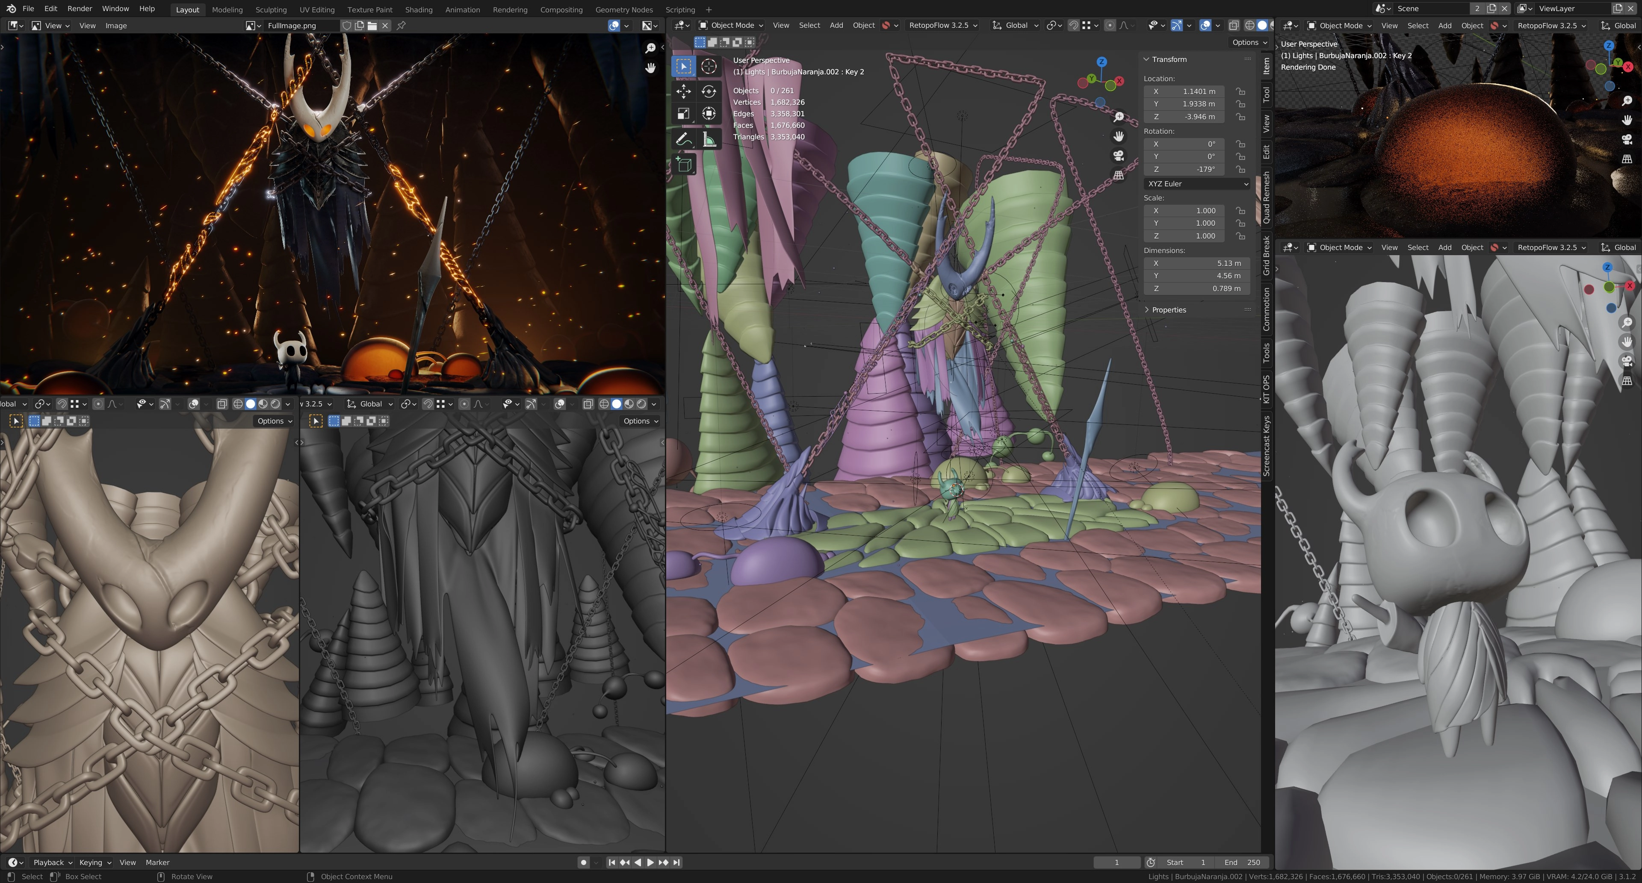Screen dimensions: 1642x883
Task: Select the Cursor tool
Action: (708, 66)
